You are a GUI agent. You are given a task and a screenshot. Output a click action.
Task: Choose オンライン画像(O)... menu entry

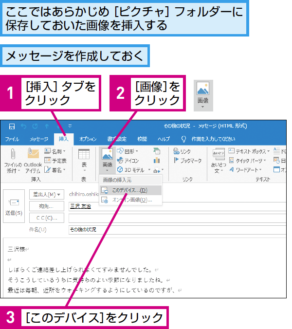(130, 200)
